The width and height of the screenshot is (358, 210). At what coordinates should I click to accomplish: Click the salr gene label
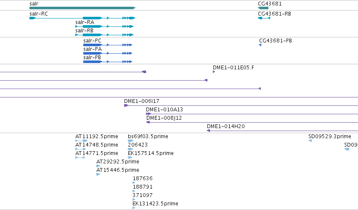tap(34, 4)
